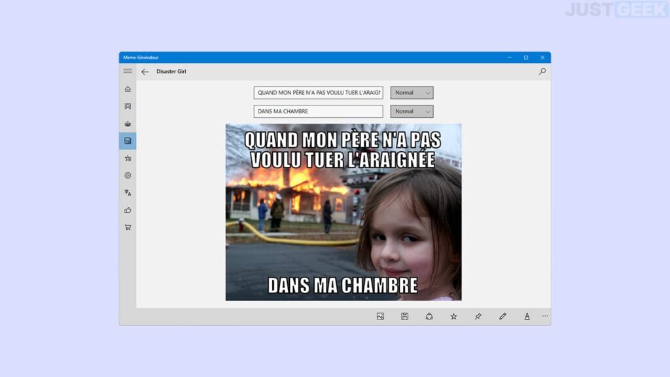Choose a picture with the image toolbar icon
The width and height of the screenshot is (670, 377).
(380, 316)
